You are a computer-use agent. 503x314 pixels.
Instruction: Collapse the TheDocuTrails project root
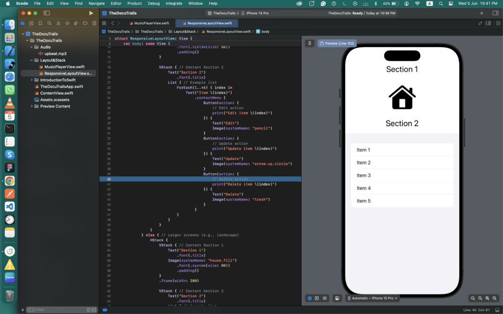pos(23,34)
